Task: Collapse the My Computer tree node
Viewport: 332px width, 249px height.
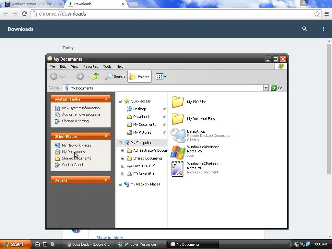Action: click(x=120, y=143)
